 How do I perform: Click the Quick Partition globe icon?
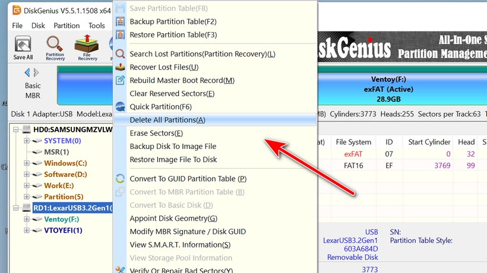point(120,107)
